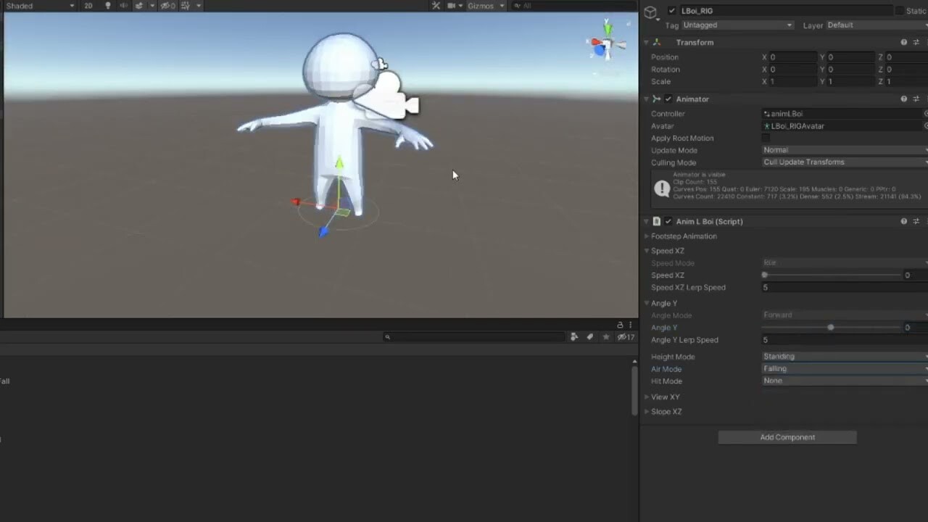Click the Project panel search field
Image resolution: width=928 pixels, height=522 pixels.
click(471, 336)
